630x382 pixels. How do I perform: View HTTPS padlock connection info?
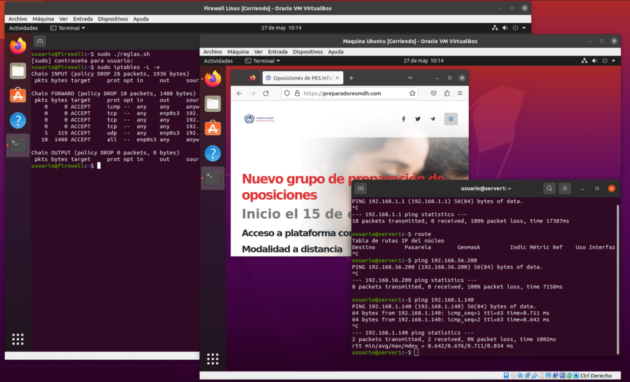[297, 93]
